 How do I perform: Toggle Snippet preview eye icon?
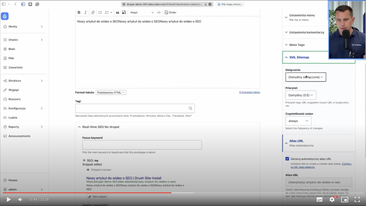pyautogui.click(x=88, y=170)
